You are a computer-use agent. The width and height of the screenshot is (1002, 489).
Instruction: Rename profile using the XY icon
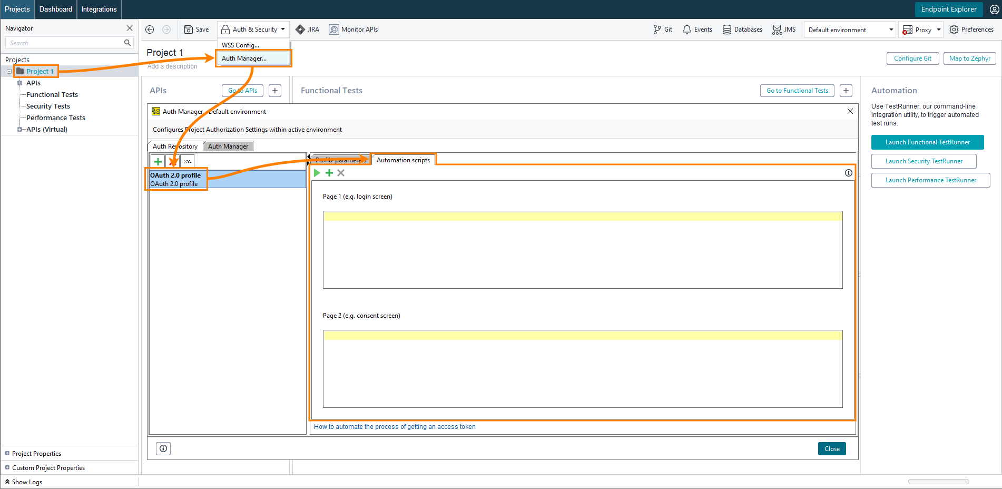point(187,161)
